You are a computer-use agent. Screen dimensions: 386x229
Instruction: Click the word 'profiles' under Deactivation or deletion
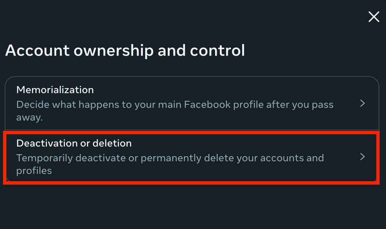(x=34, y=171)
